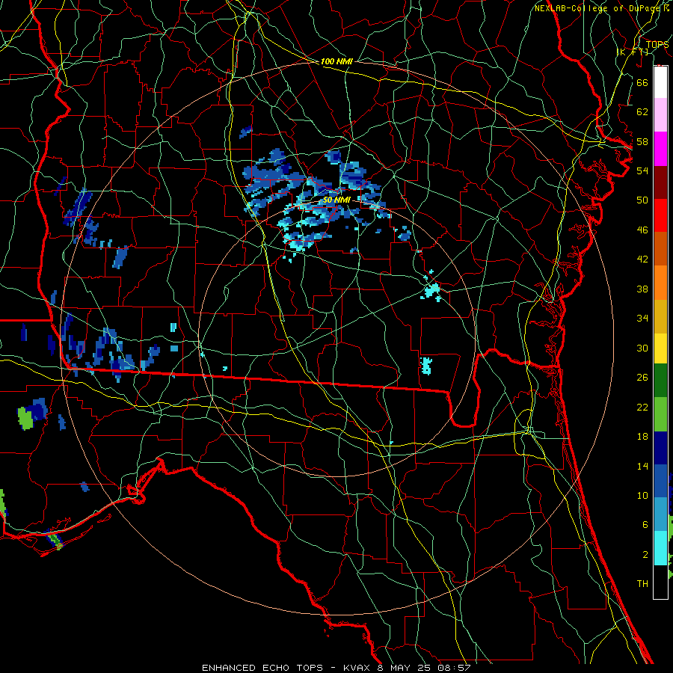673x673 pixels.
Task: Click the '50 NMI' range ring label
Action: pyautogui.click(x=336, y=200)
